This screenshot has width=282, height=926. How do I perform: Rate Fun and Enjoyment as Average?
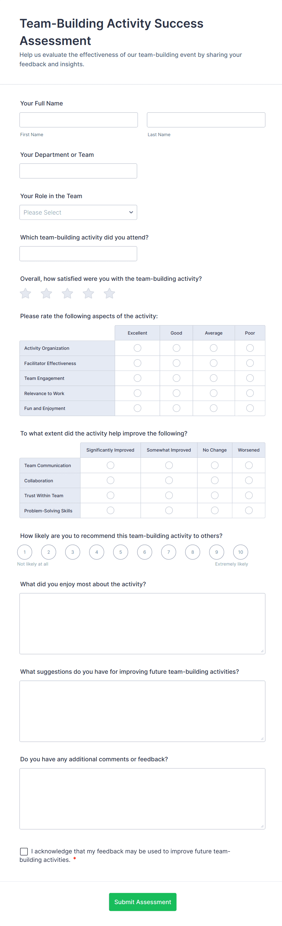point(213,408)
